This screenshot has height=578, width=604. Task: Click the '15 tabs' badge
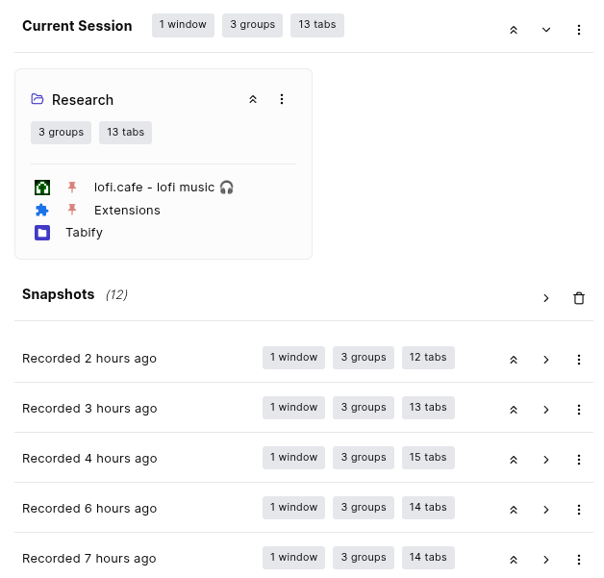coord(428,458)
